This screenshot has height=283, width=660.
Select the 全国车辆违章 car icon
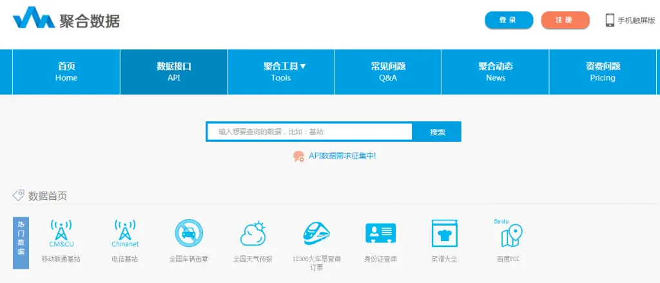[189, 233]
